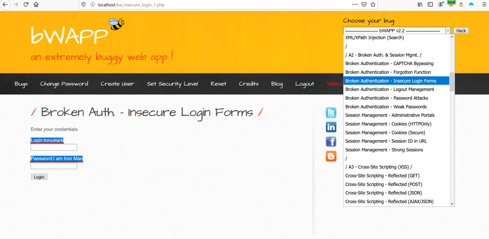
Task: Open the Firefox hamburger menu
Action: click(x=484, y=4)
